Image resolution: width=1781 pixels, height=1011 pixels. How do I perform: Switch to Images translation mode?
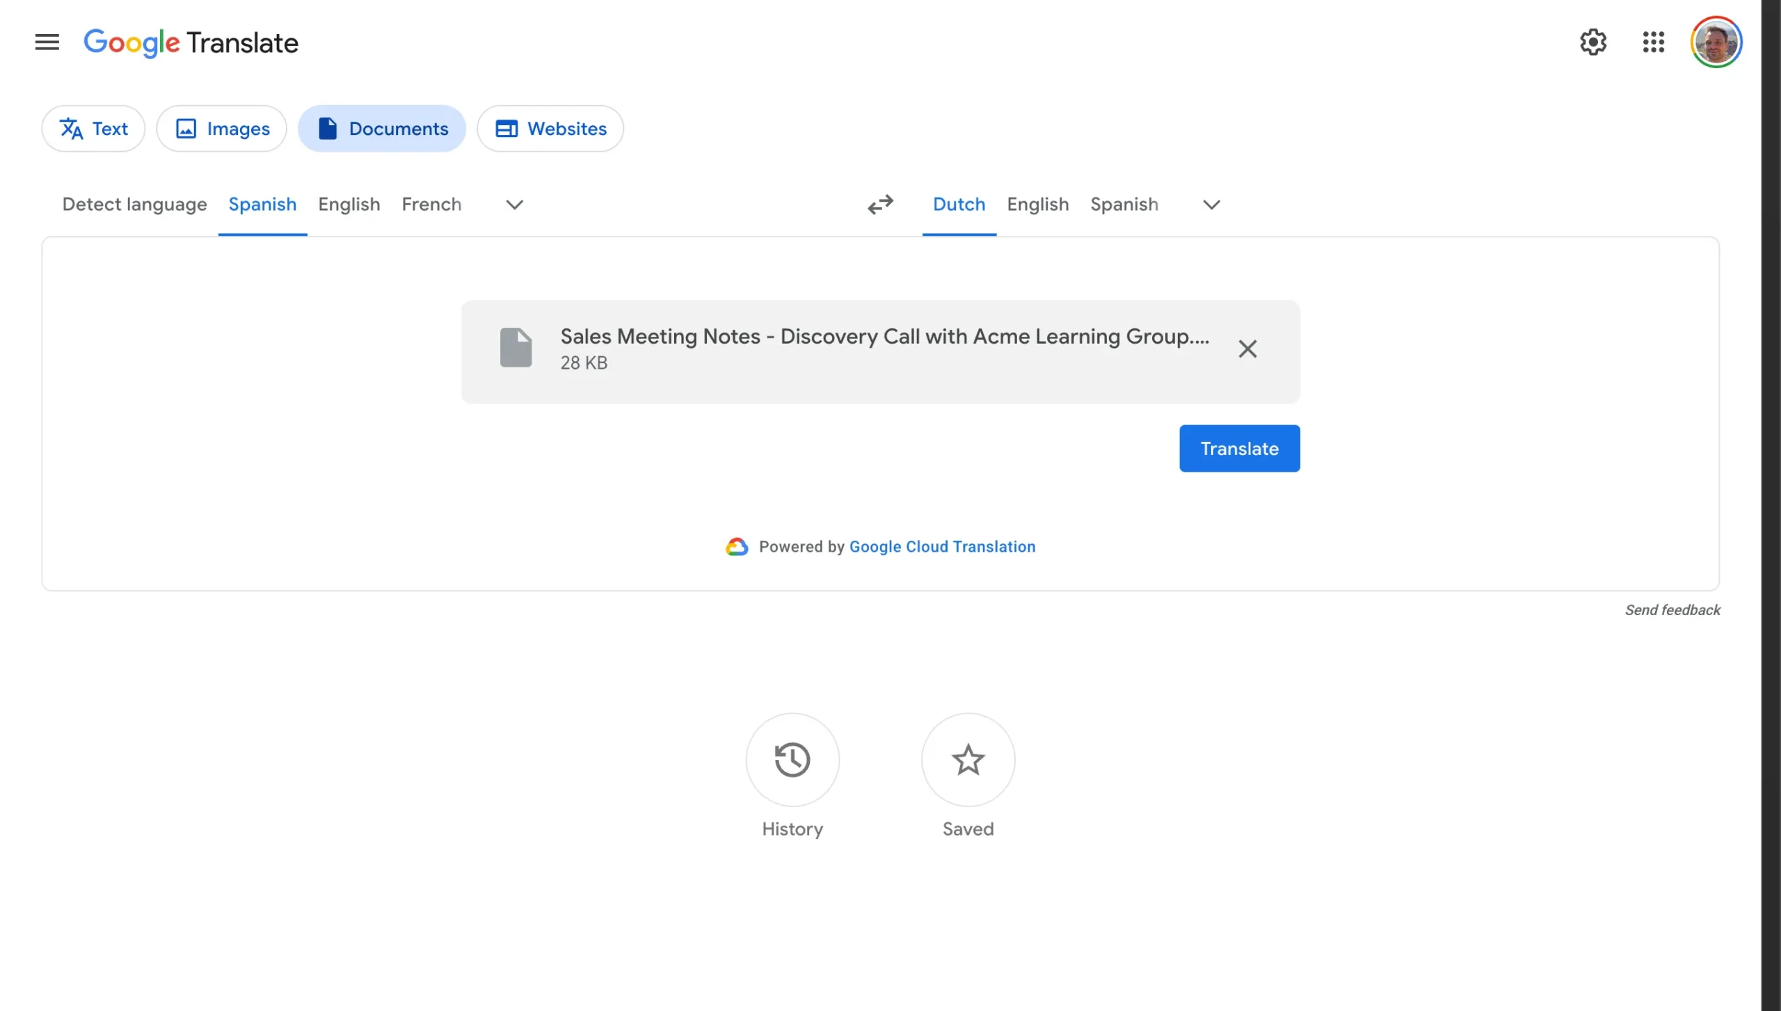click(221, 129)
